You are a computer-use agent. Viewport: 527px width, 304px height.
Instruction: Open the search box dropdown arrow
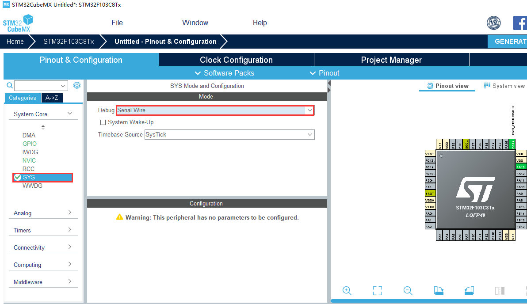click(x=63, y=86)
